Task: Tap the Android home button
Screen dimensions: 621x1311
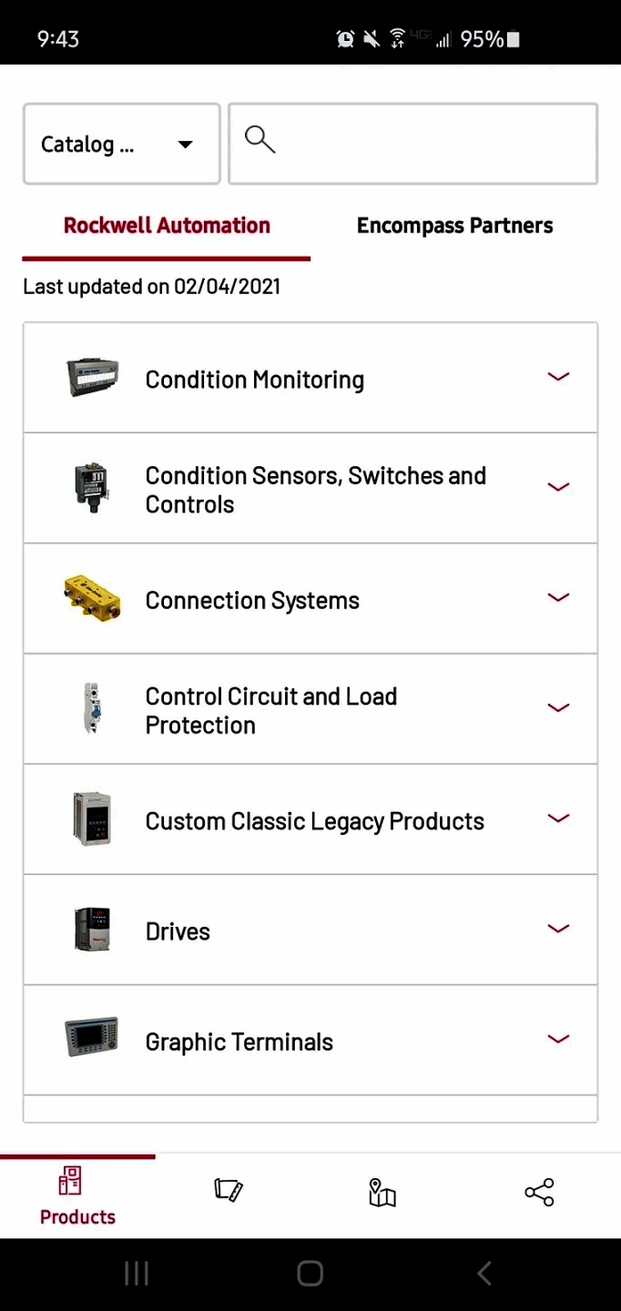Action: (310, 1274)
